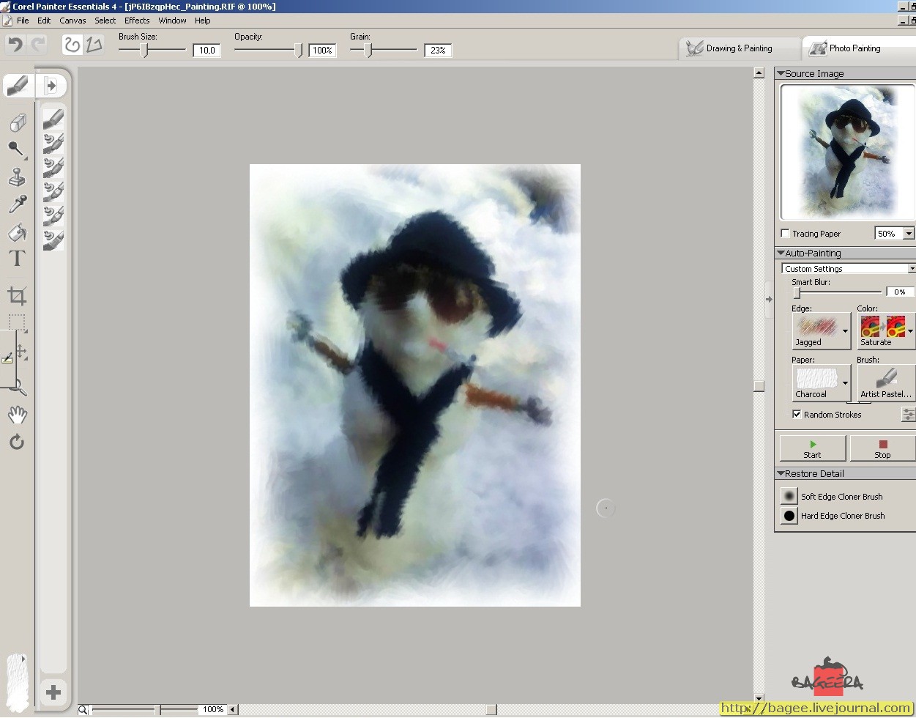Open auto-painting advanced settings icon
Viewport: 916px width, 718px height.
908,414
